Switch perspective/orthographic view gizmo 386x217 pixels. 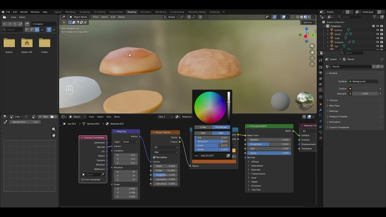pyautogui.click(x=312, y=64)
